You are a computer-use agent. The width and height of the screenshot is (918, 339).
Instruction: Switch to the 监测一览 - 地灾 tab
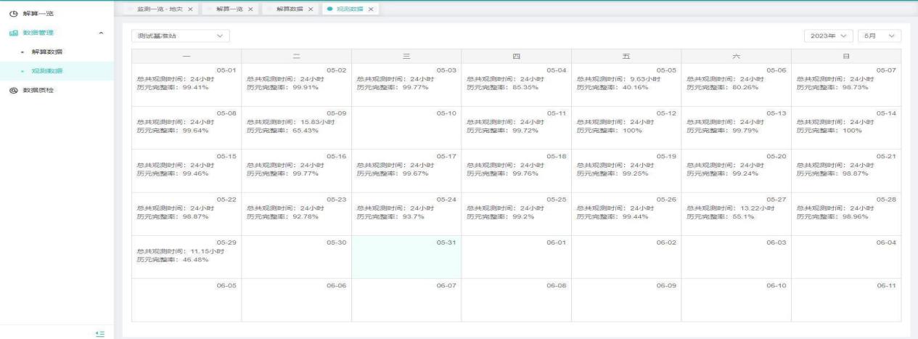[x=159, y=9]
